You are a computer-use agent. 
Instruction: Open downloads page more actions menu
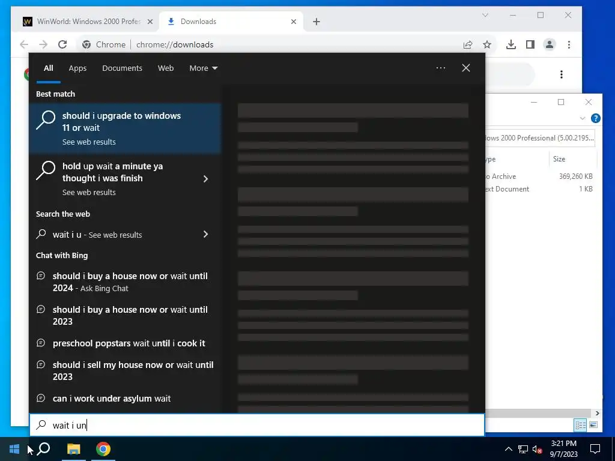coord(562,74)
